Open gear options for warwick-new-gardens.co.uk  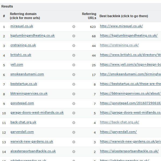pyautogui.click(x=74, y=142)
